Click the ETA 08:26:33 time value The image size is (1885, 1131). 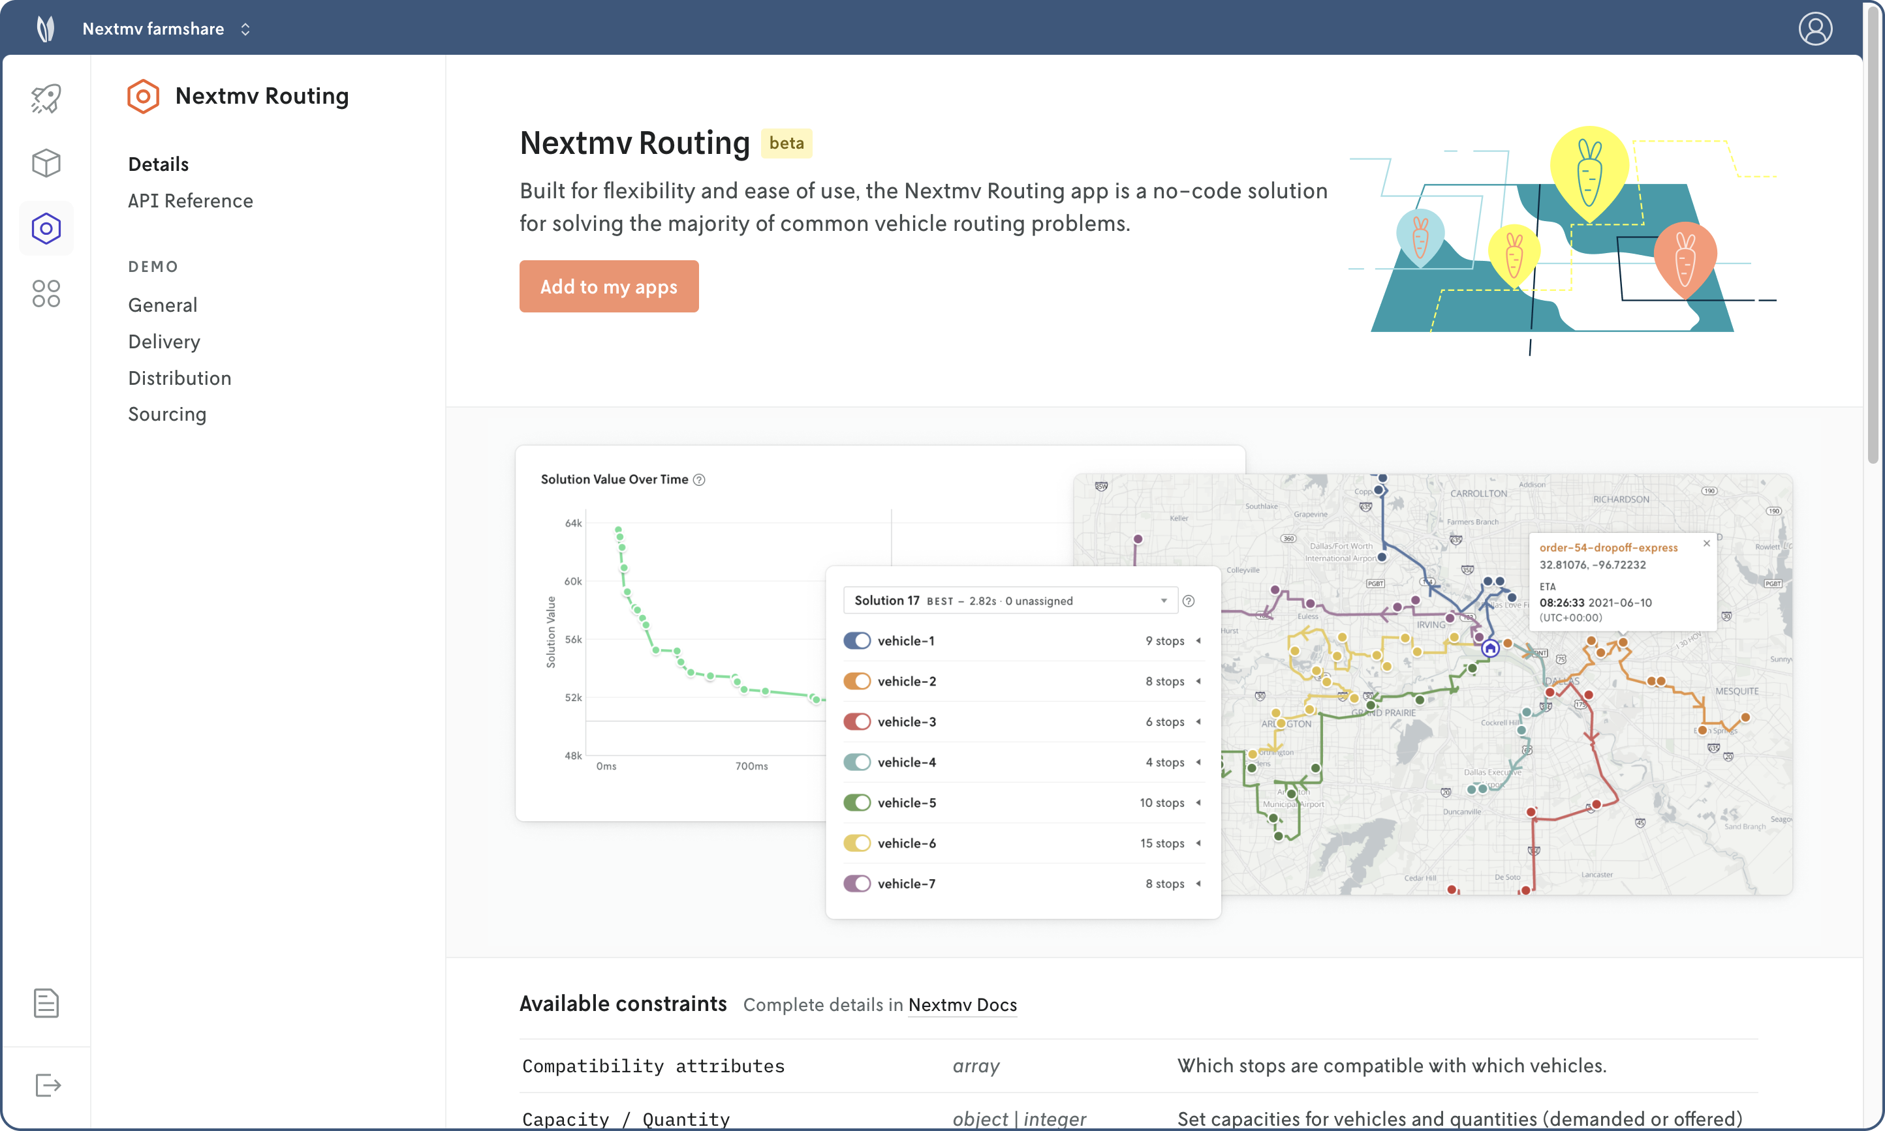point(1561,602)
